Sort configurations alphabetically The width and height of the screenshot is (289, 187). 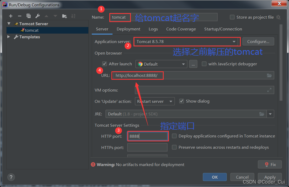pyautogui.click(x=73, y=16)
